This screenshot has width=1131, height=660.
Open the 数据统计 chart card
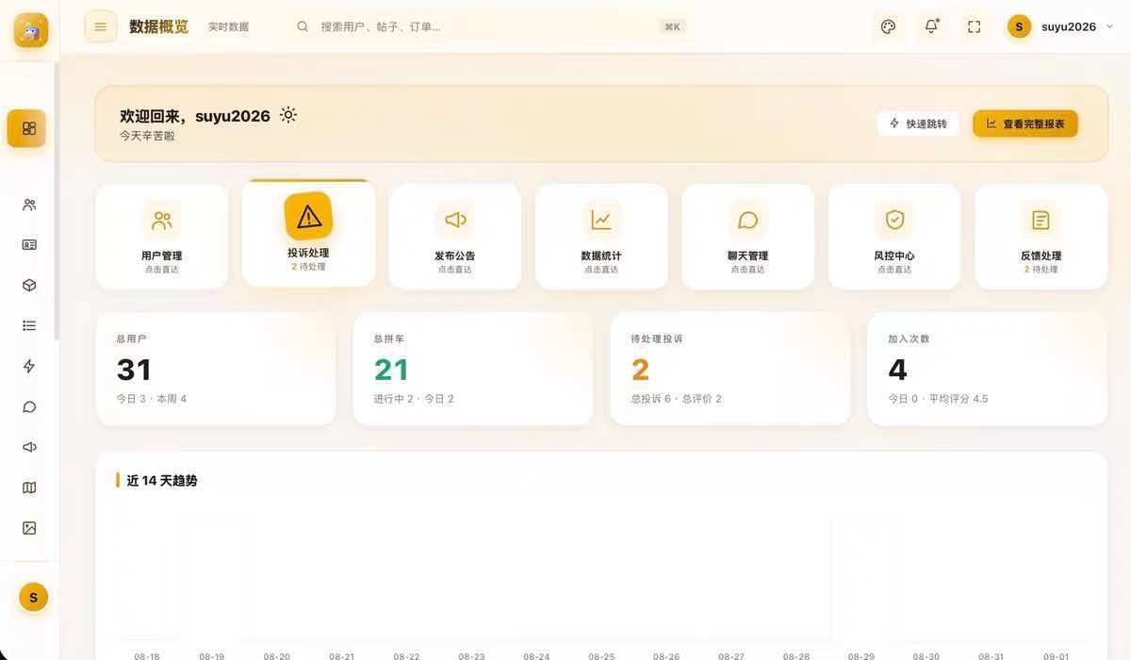[x=601, y=237]
